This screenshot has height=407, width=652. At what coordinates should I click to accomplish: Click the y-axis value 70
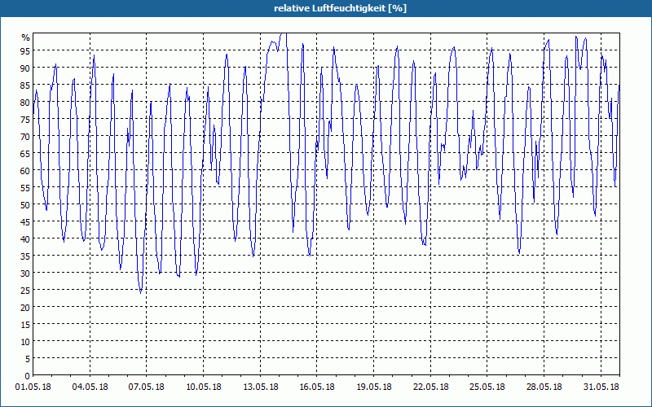pos(25,136)
